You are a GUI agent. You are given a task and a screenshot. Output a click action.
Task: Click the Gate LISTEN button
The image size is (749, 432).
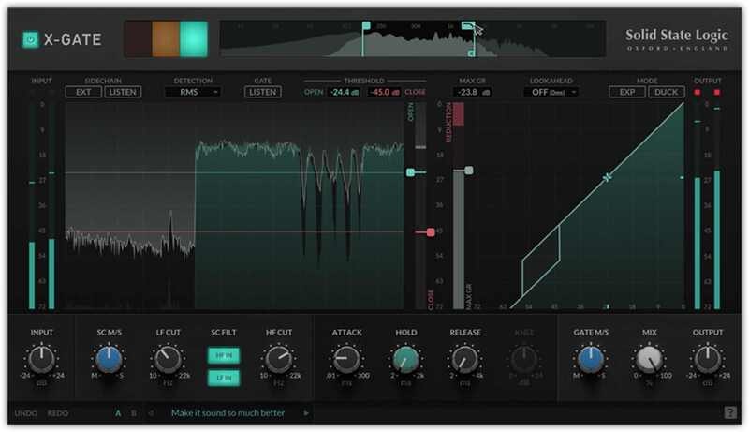tap(263, 92)
